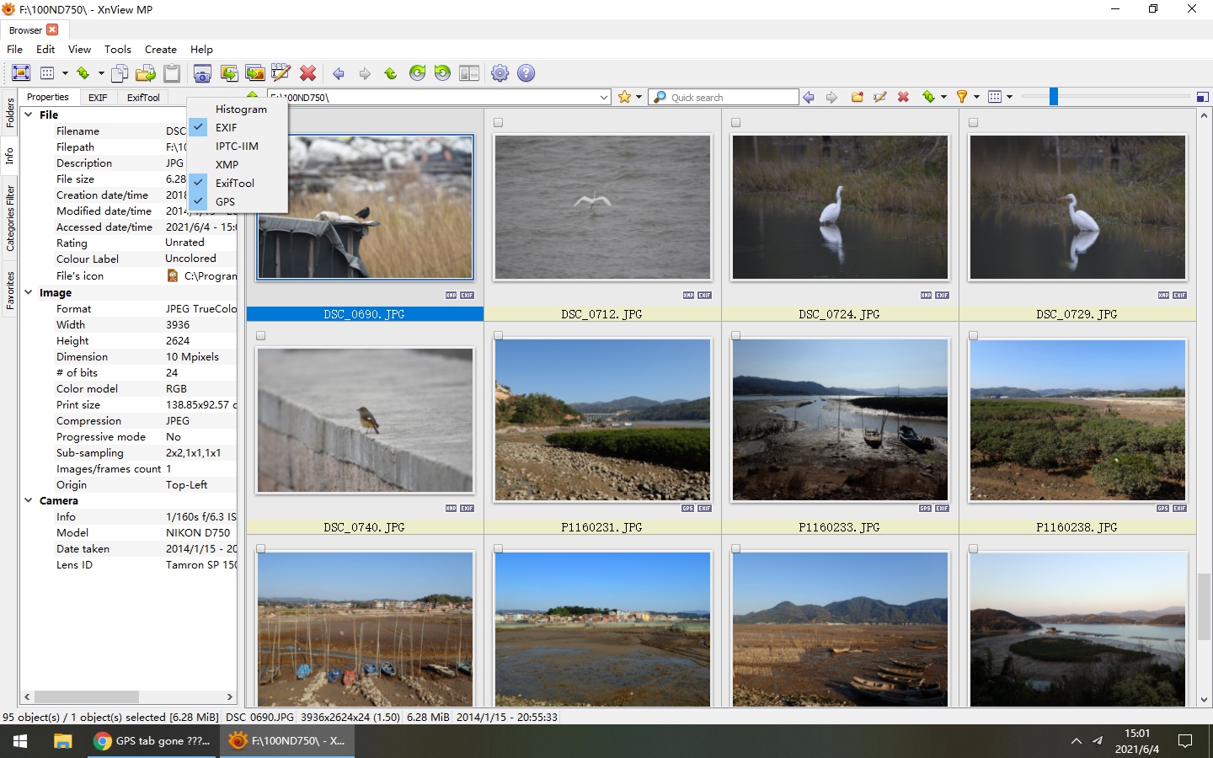Image resolution: width=1213 pixels, height=758 pixels.
Task: Switch to the ExifTool tab
Action: tap(143, 98)
